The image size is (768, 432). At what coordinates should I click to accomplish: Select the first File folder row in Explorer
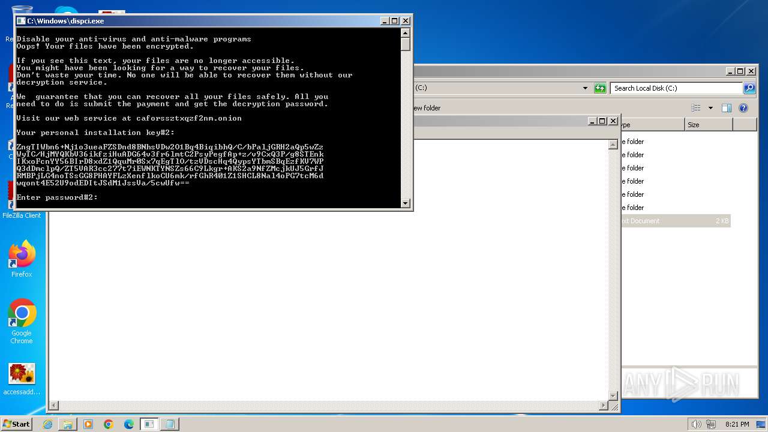676,142
